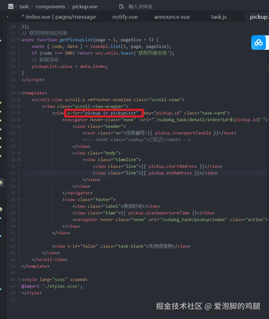This screenshot has height=319, width=269.
Task: Click the project icon before the breadcrumb
Action: [x=10, y=7]
